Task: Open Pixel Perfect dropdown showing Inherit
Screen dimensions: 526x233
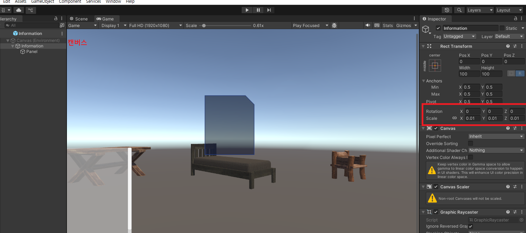Action: [x=497, y=136]
